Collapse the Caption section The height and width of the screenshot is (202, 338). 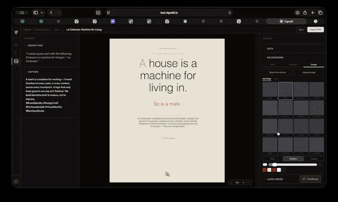pyautogui.click(x=33, y=72)
